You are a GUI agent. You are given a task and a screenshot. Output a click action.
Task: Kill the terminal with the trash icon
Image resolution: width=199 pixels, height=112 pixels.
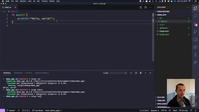tap(141, 73)
